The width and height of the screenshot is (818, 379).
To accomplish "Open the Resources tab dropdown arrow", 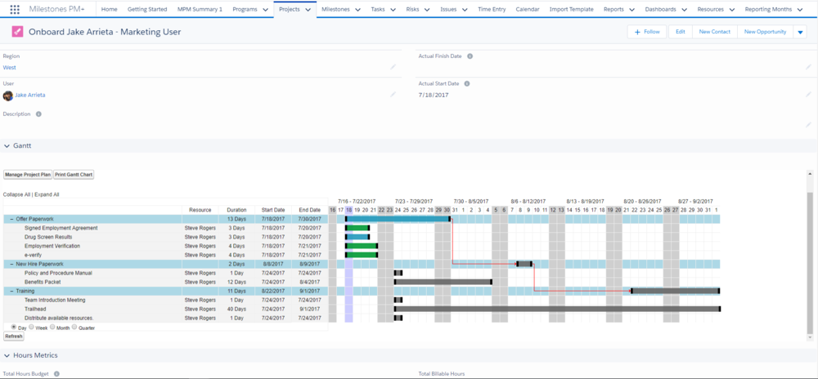I will click(x=732, y=9).
